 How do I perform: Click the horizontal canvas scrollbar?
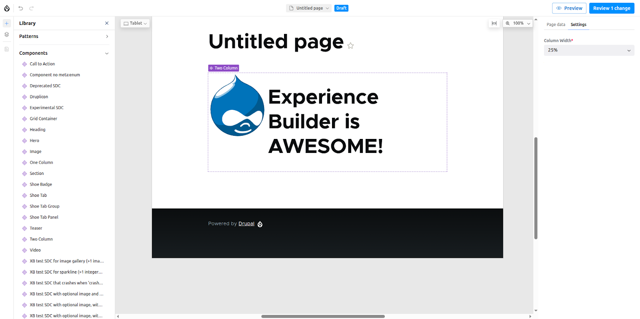tap(323, 316)
